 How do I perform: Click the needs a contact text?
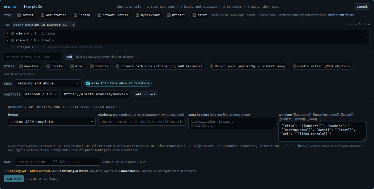42,179
